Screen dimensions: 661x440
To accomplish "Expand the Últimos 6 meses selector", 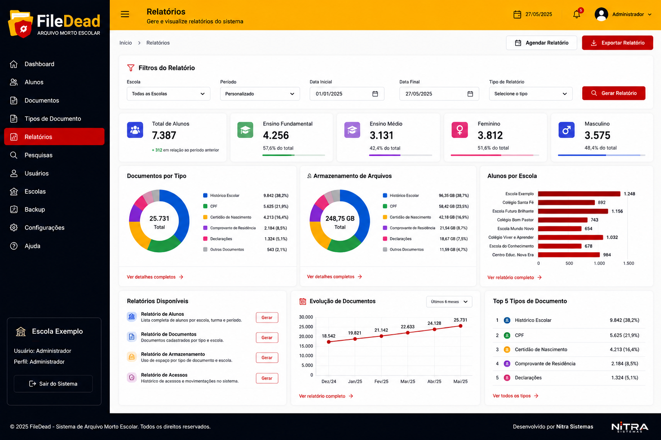I will [x=449, y=302].
